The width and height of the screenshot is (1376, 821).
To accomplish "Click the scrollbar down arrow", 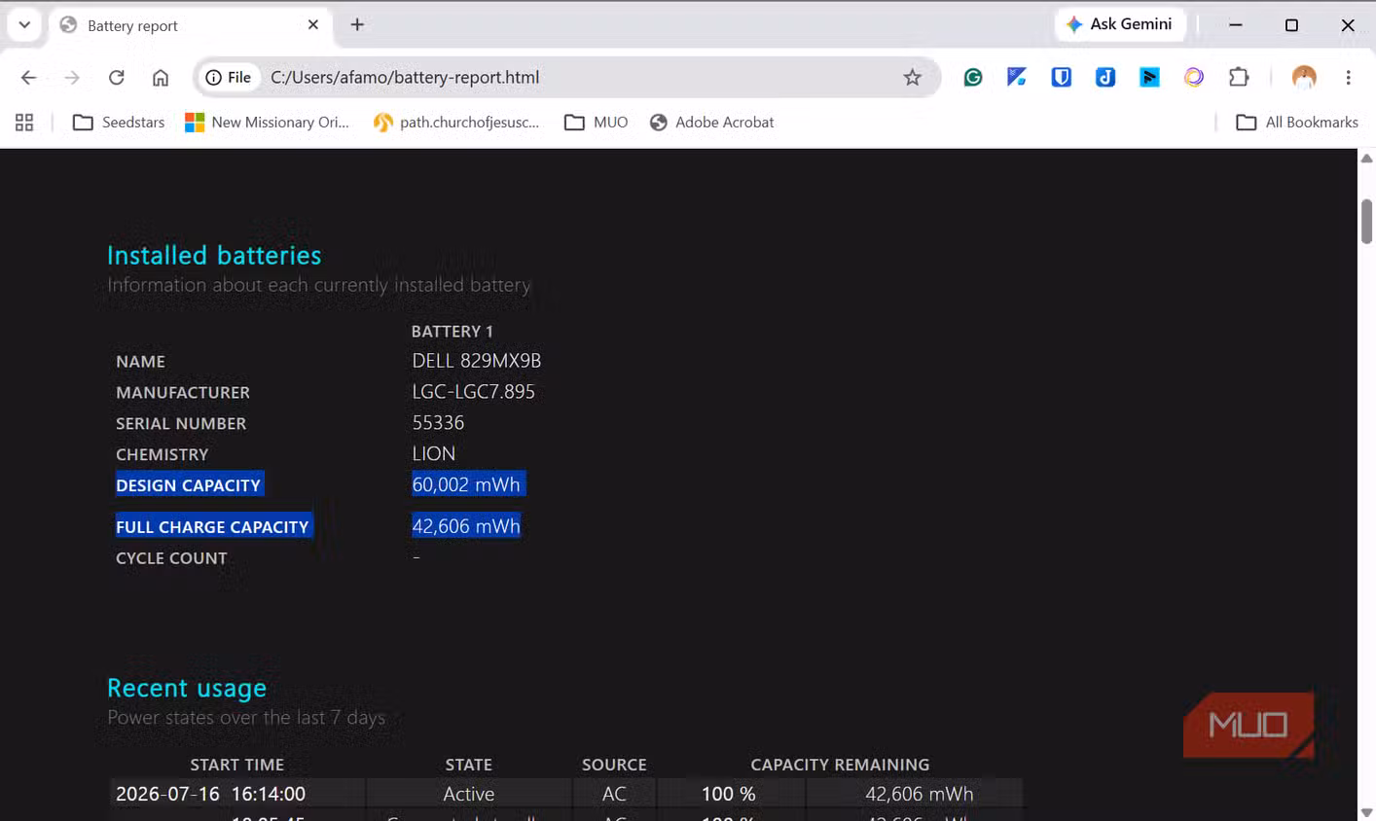I will pyautogui.click(x=1366, y=812).
